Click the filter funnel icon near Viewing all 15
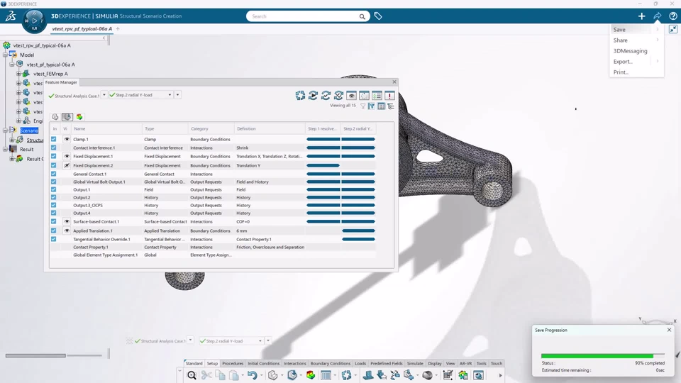This screenshot has width=681, height=383. tap(362, 106)
